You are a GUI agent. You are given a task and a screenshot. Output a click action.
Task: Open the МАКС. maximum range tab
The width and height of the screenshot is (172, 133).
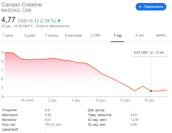click(x=162, y=36)
